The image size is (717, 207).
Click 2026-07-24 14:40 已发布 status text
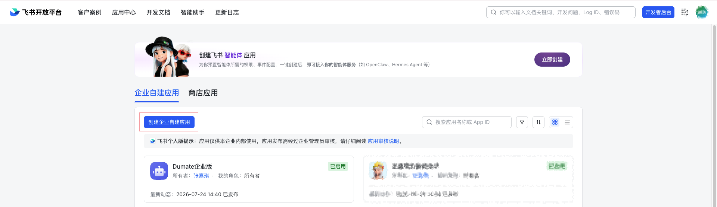point(207,194)
